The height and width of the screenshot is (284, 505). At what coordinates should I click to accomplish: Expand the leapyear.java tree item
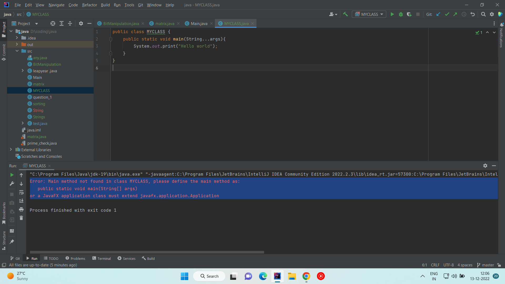point(23,71)
